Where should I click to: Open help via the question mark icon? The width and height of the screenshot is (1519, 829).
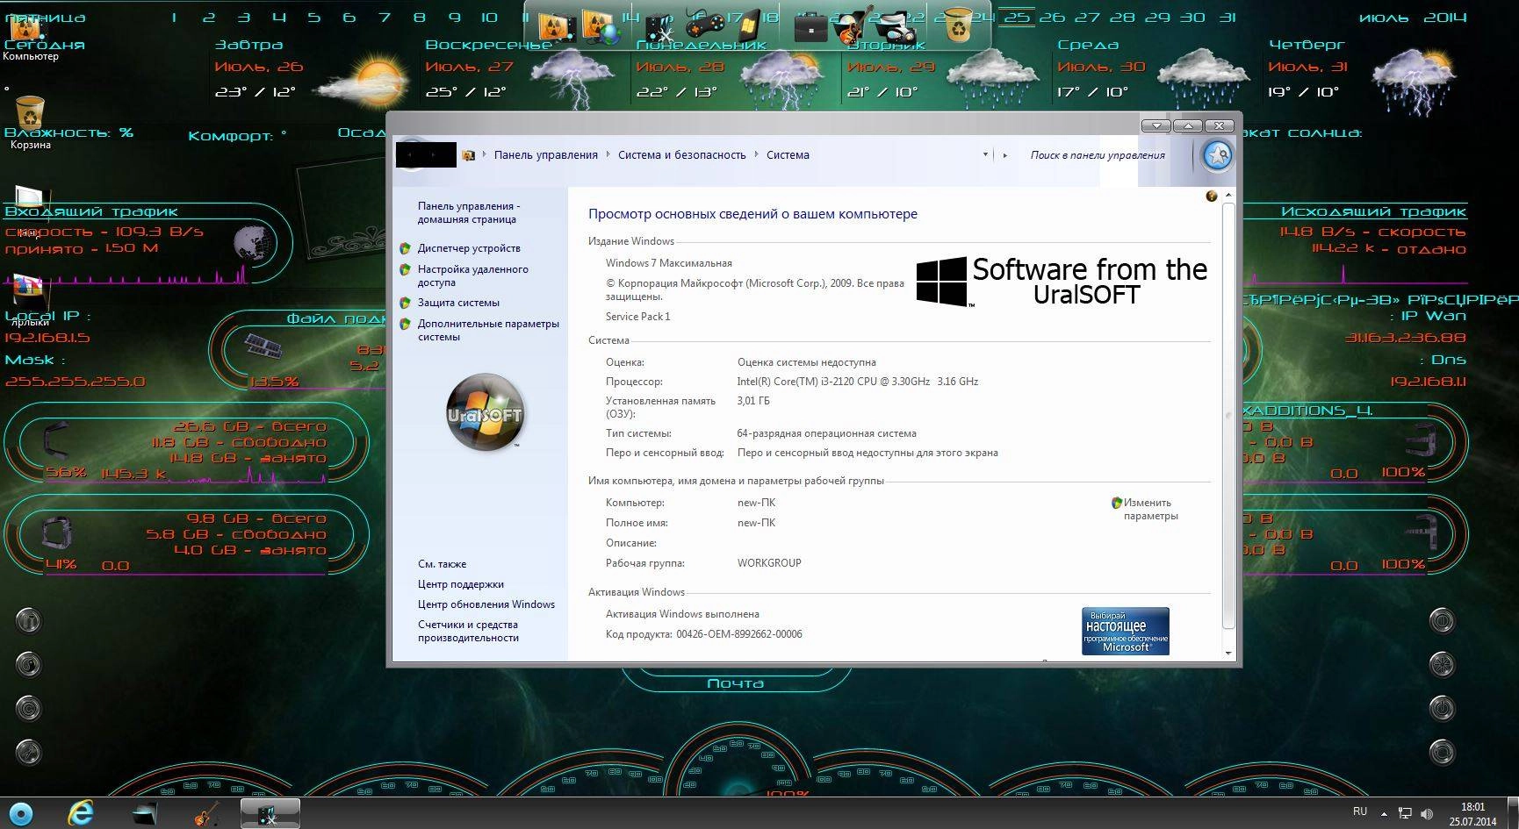point(1212,197)
